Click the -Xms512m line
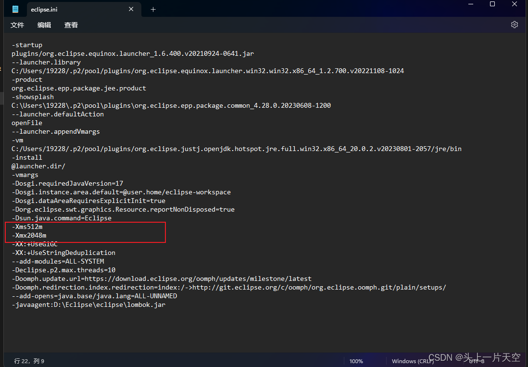Image resolution: width=528 pixels, height=367 pixels. tap(27, 227)
